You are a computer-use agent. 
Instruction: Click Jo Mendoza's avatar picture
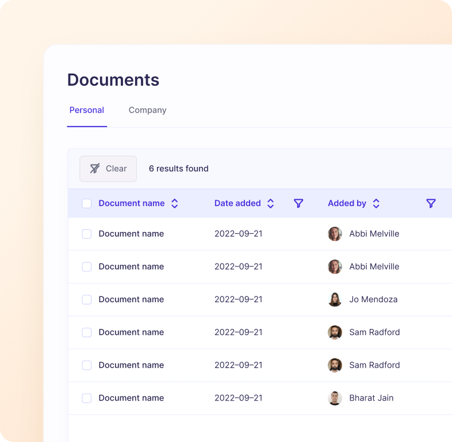pyautogui.click(x=335, y=299)
